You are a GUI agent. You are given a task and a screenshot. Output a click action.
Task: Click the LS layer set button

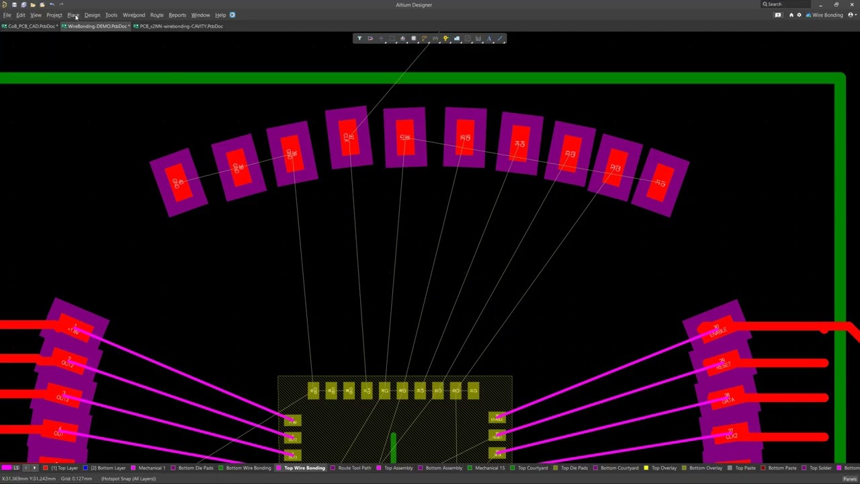(x=16, y=468)
